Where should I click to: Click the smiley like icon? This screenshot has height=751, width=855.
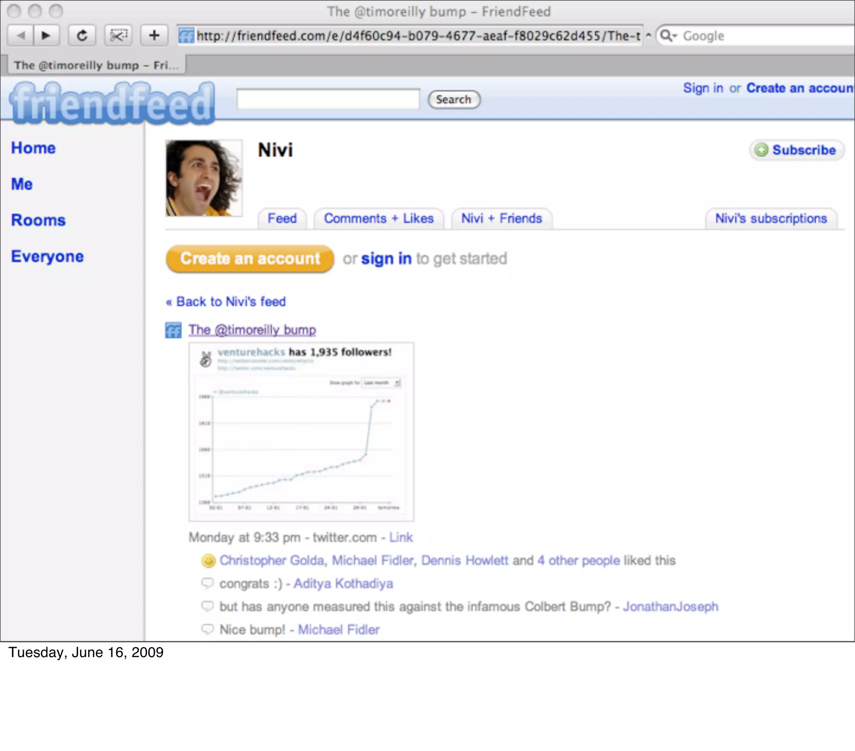(x=208, y=561)
